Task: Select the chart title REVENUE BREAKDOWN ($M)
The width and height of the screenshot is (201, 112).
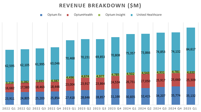Action: tap(100, 6)
